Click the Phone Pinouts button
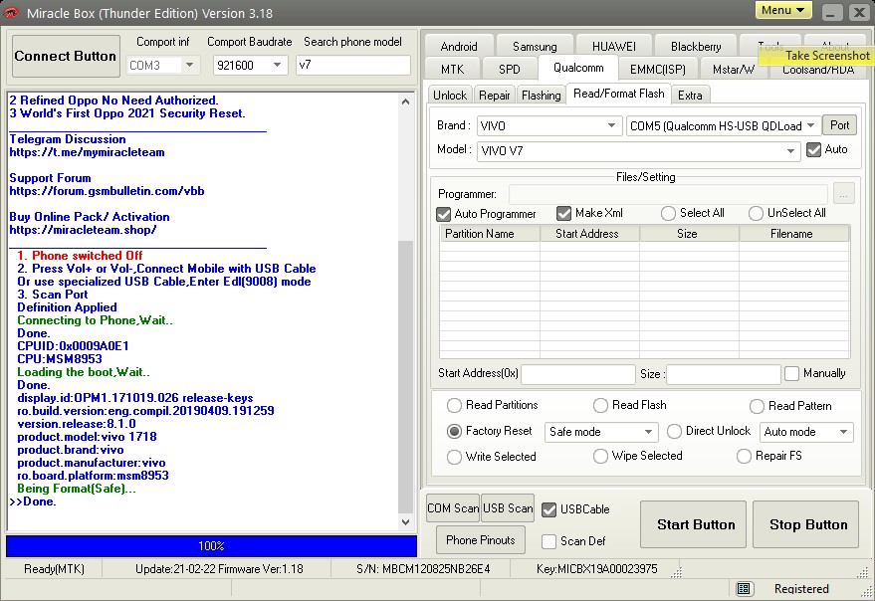 (x=481, y=540)
